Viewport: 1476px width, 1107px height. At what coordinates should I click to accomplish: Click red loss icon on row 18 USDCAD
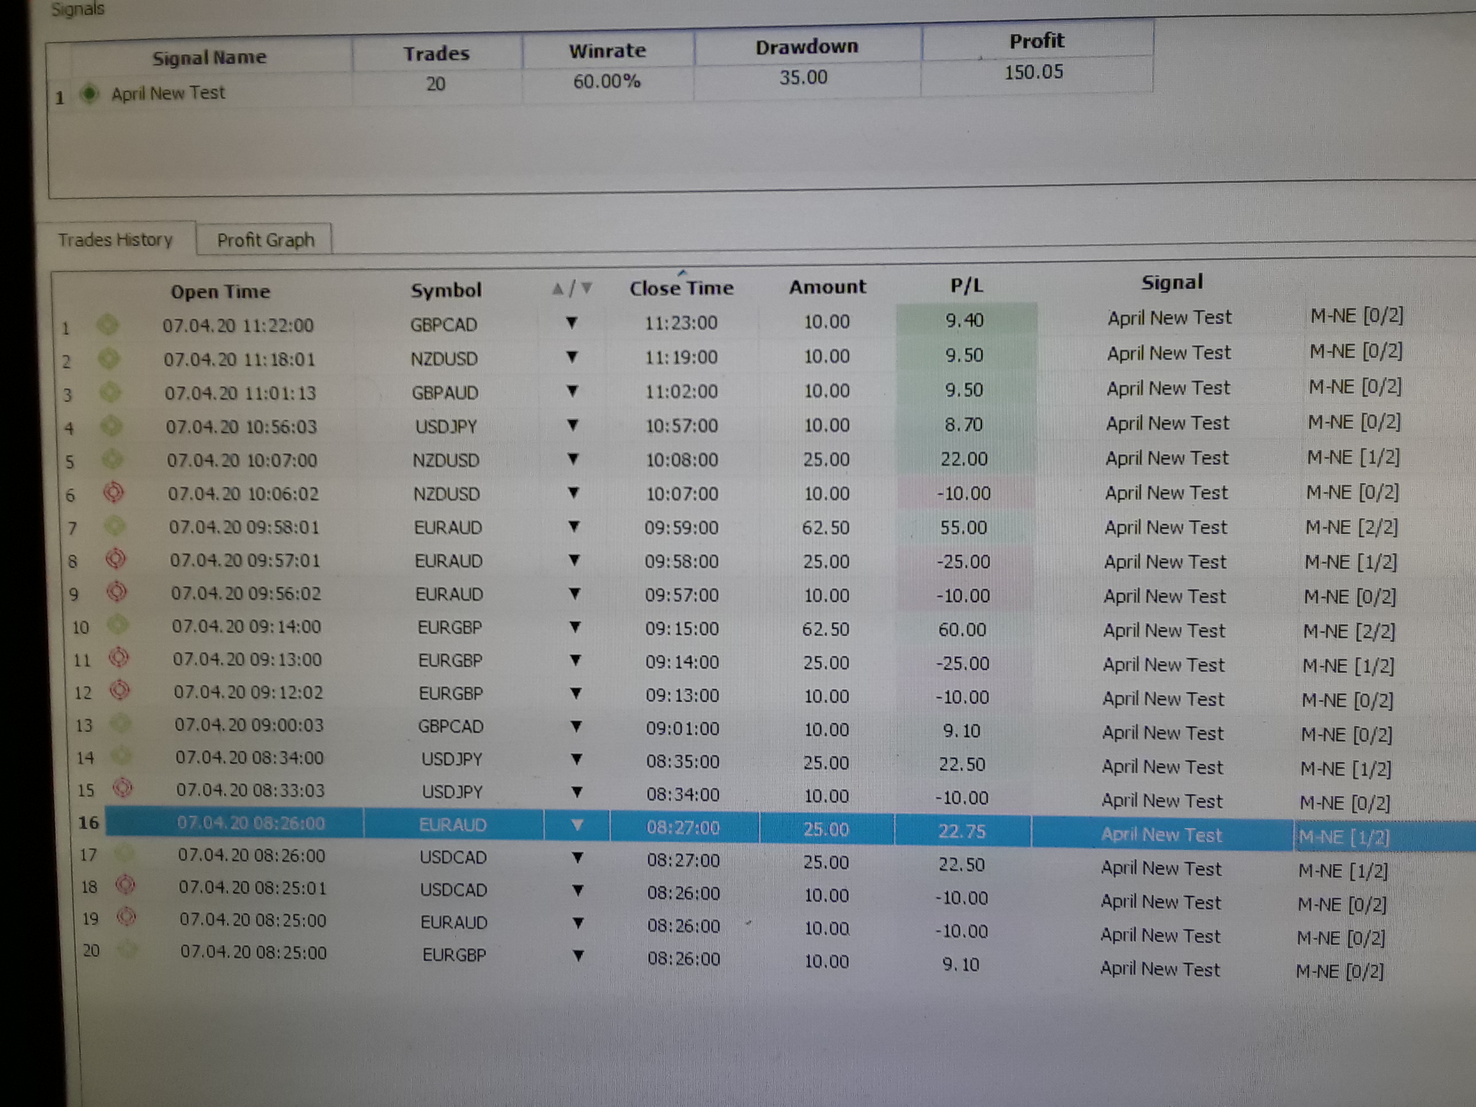pyautogui.click(x=125, y=885)
